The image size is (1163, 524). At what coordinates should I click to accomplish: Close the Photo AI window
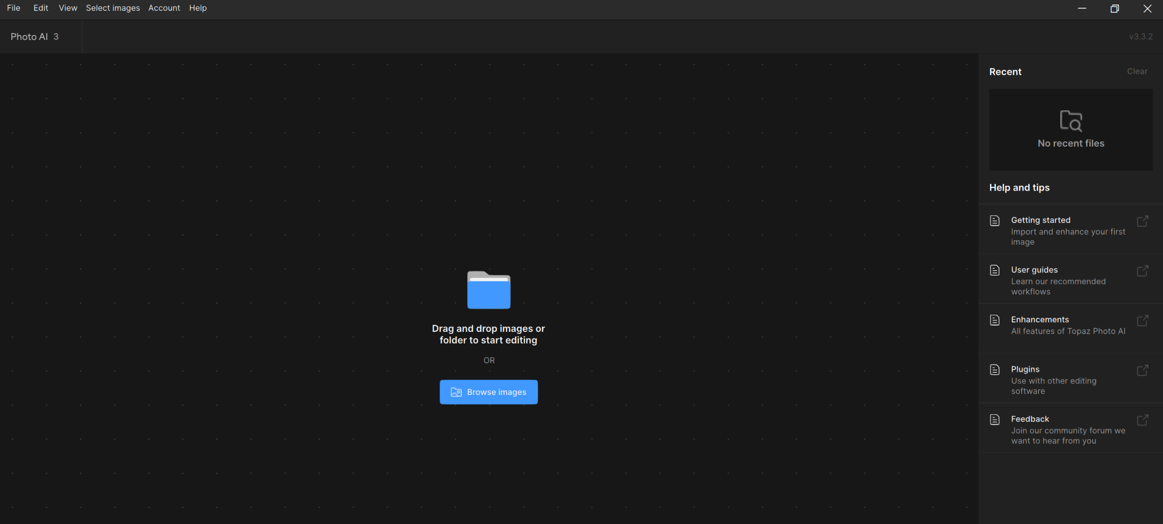point(1147,9)
